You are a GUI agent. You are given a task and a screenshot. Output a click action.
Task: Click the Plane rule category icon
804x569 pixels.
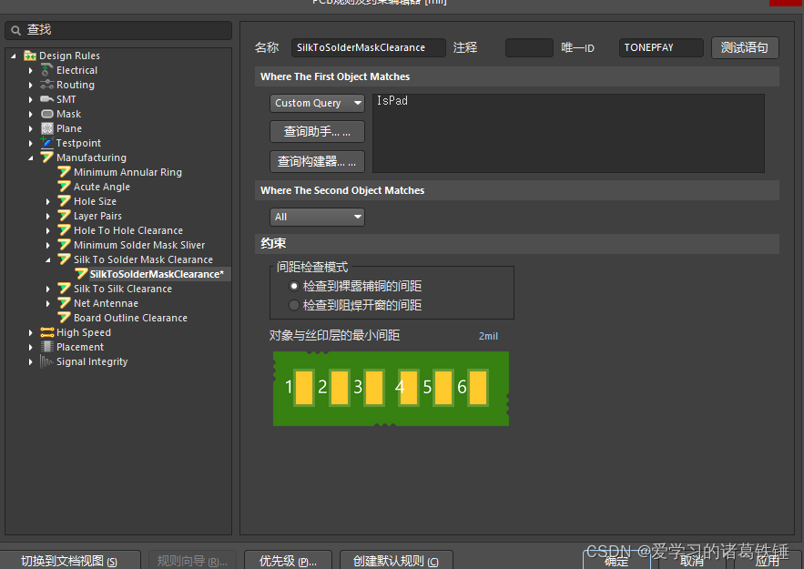pyautogui.click(x=47, y=128)
